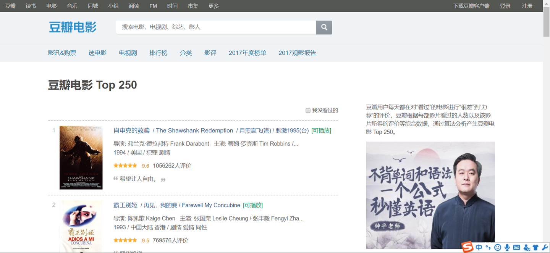The height and width of the screenshot is (253, 550).
Task: Open the emoji smiley panel in Sogou bar
Action: (498, 248)
